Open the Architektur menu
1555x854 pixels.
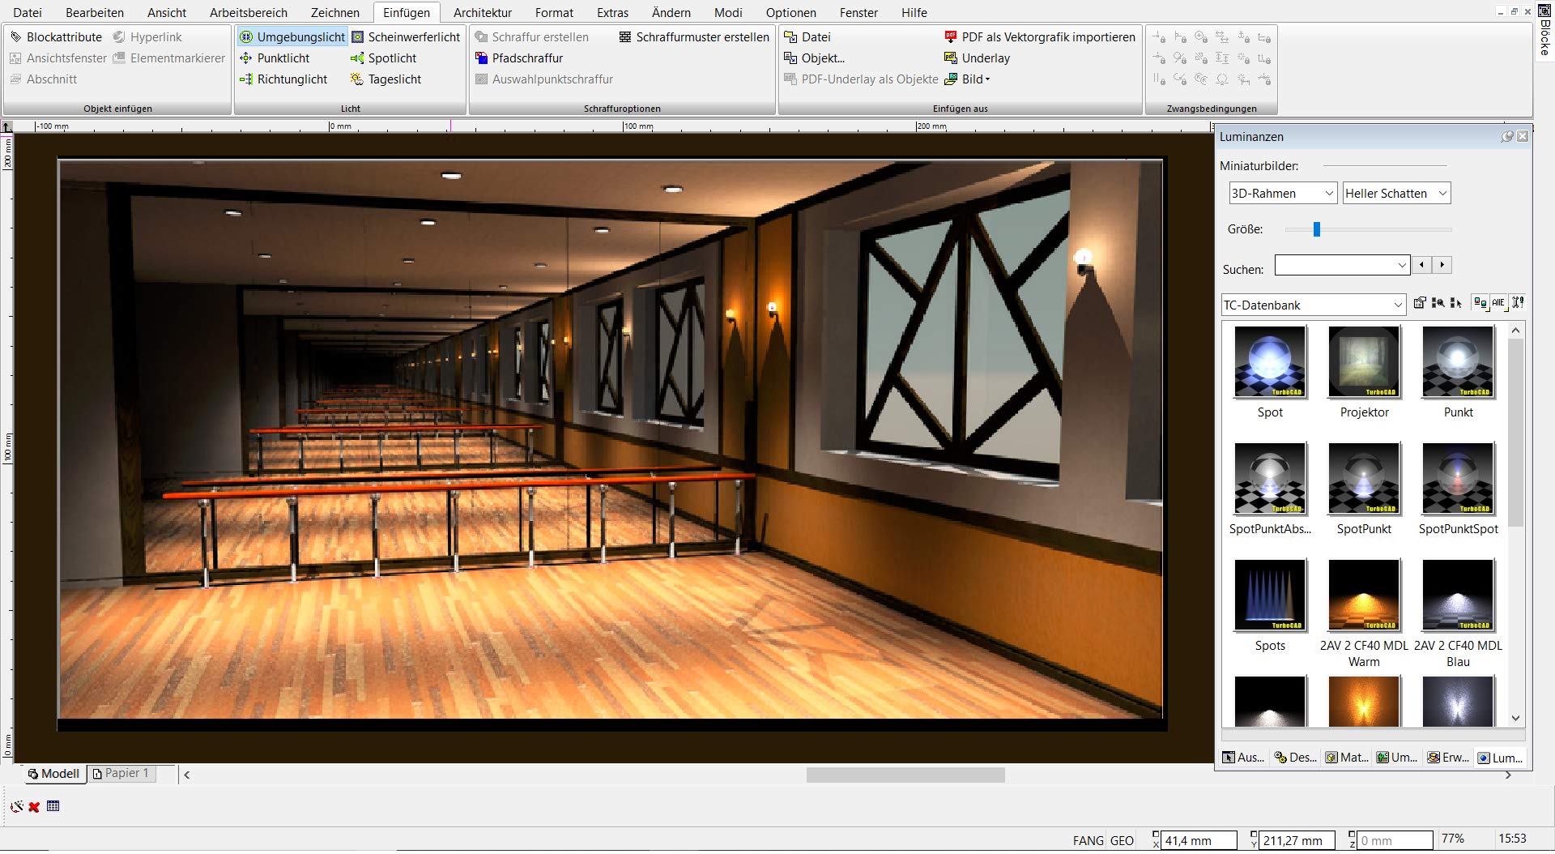pyautogui.click(x=483, y=13)
